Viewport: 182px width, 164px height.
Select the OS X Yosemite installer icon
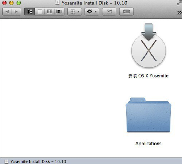tap(149, 46)
